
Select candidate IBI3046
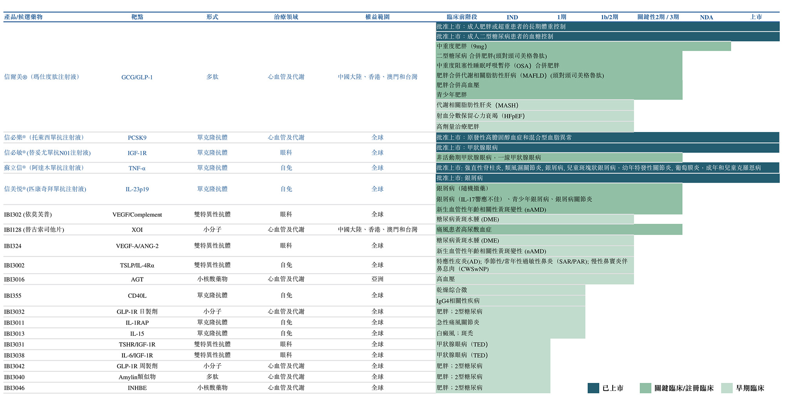pyautogui.click(x=14, y=388)
